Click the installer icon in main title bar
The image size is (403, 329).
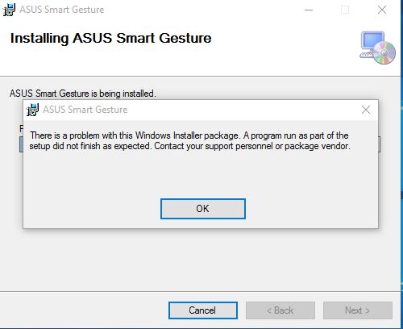click(x=9, y=10)
